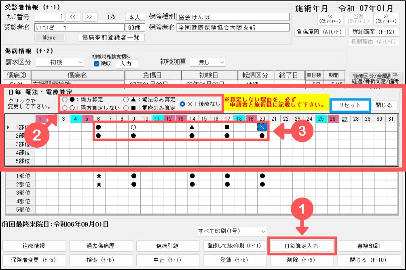Open 傷病事前登録者一覧 list
This screenshot has width=406, height=270.
pyautogui.click(x=111, y=38)
